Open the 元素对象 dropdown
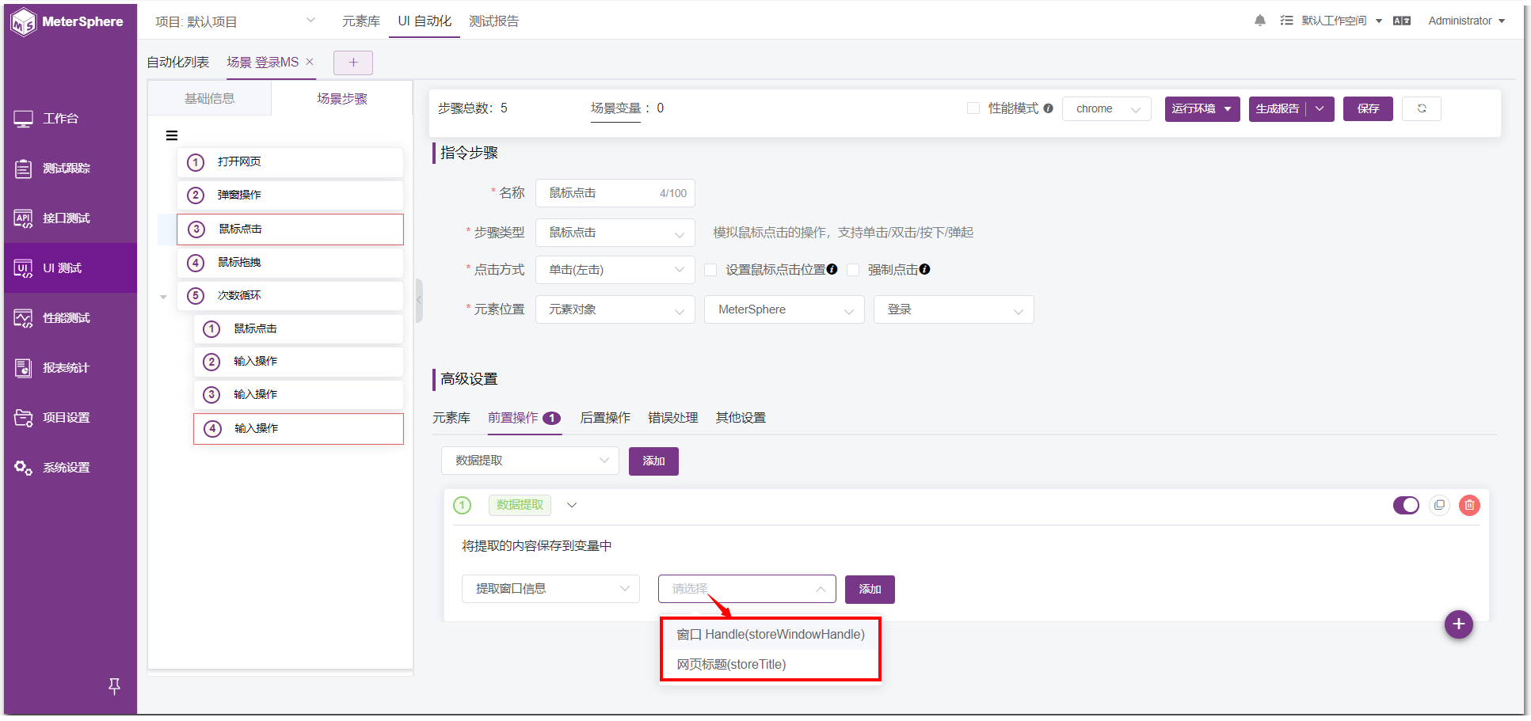Viewport: 1531px width, 721px height. click(615, 309)
